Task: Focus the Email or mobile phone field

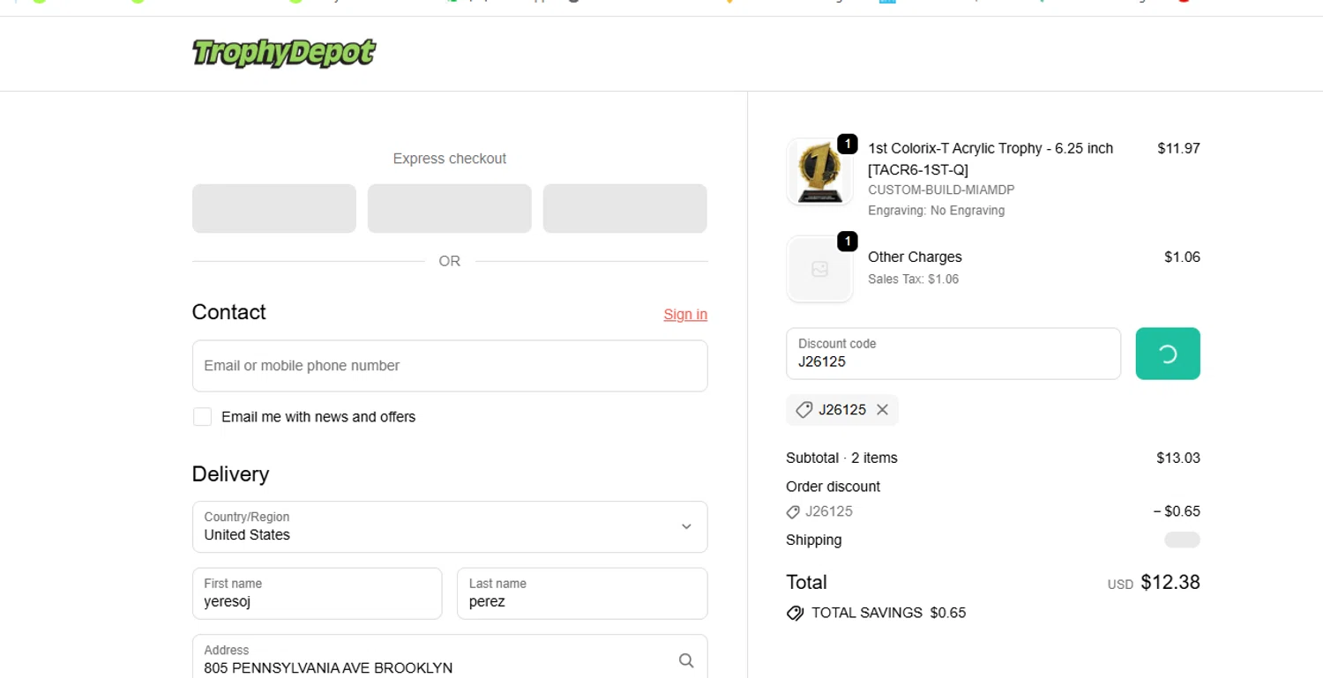Action: (x=450, y=366)
